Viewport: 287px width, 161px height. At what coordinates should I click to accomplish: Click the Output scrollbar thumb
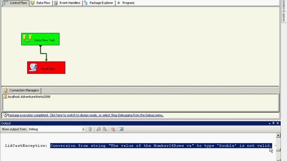[278, 150]
